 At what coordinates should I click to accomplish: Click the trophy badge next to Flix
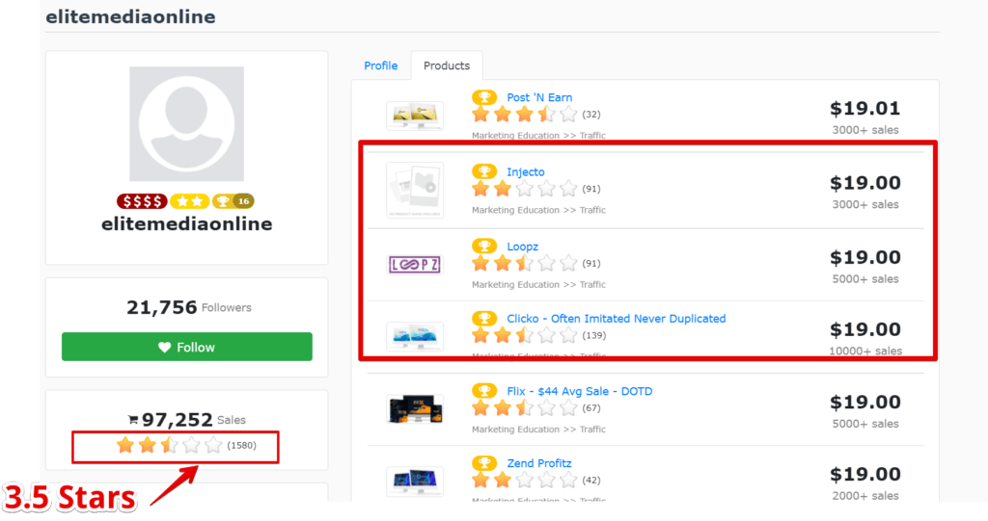pyautogui.click(x=484, y=390)
